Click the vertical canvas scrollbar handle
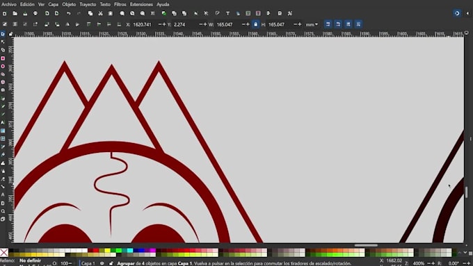Viewport: 473px width, 266px height. [466, 192]
